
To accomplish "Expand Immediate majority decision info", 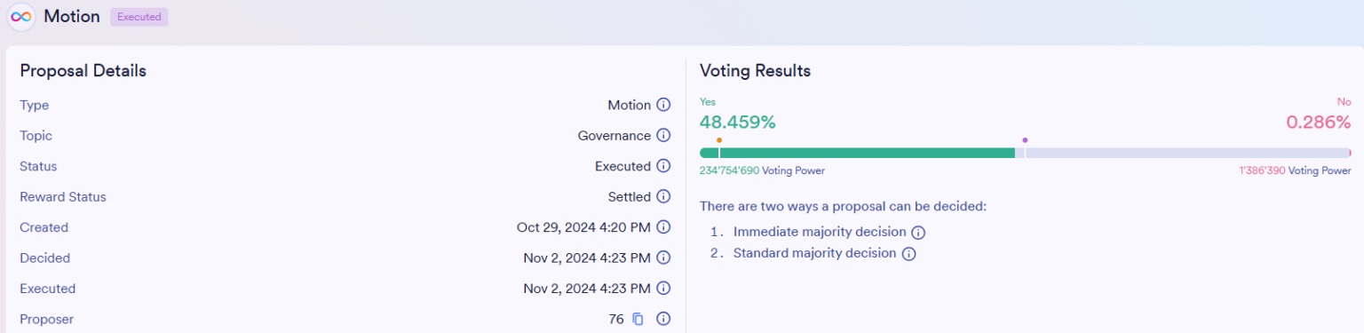I will click(918, 233).
